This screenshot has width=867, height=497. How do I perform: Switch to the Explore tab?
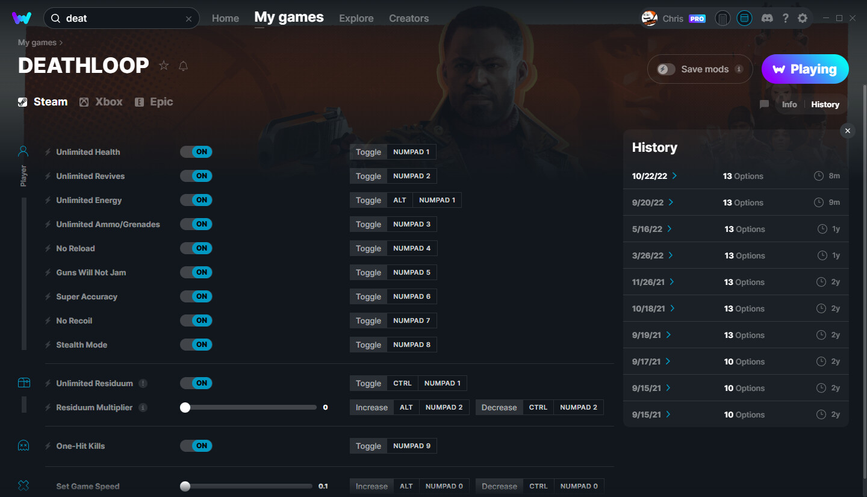356,18
